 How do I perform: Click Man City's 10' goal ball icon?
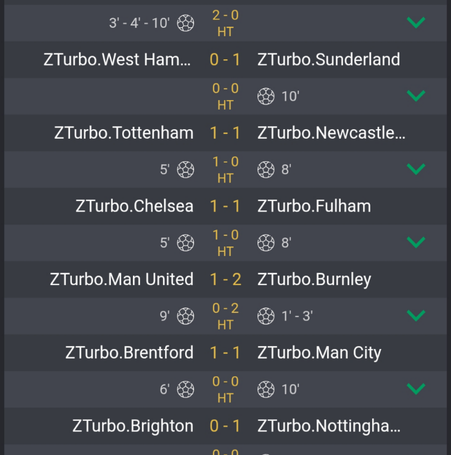click(266, 389)
